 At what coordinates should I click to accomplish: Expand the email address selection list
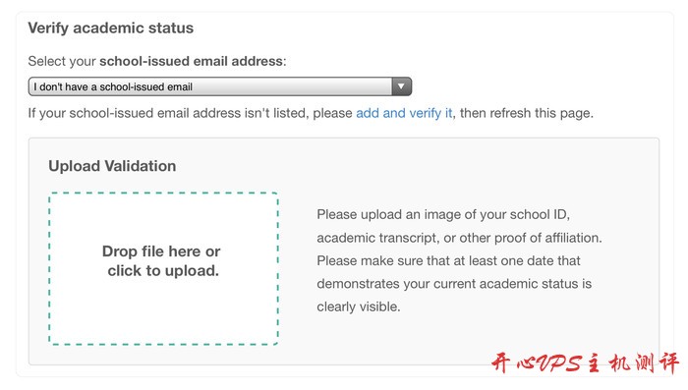pyautogui.click(x=220, y=86)
